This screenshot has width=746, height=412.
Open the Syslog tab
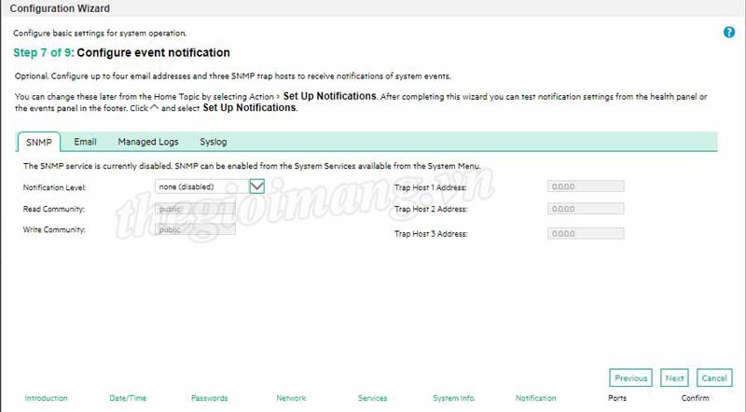214,142
